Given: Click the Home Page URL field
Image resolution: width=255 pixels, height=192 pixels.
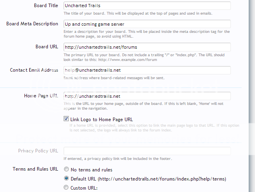Looking at the screenshot, I should [x=147, y=96].
